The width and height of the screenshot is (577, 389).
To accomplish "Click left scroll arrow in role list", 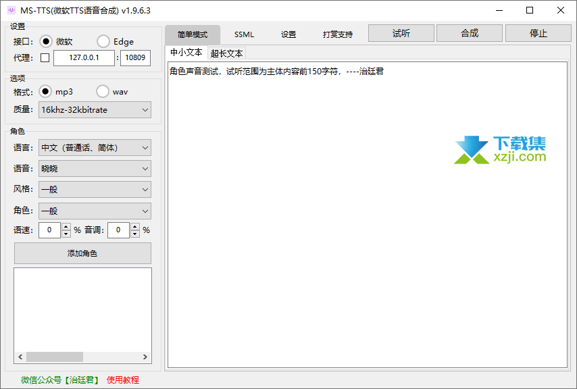I will coord(20,357).
